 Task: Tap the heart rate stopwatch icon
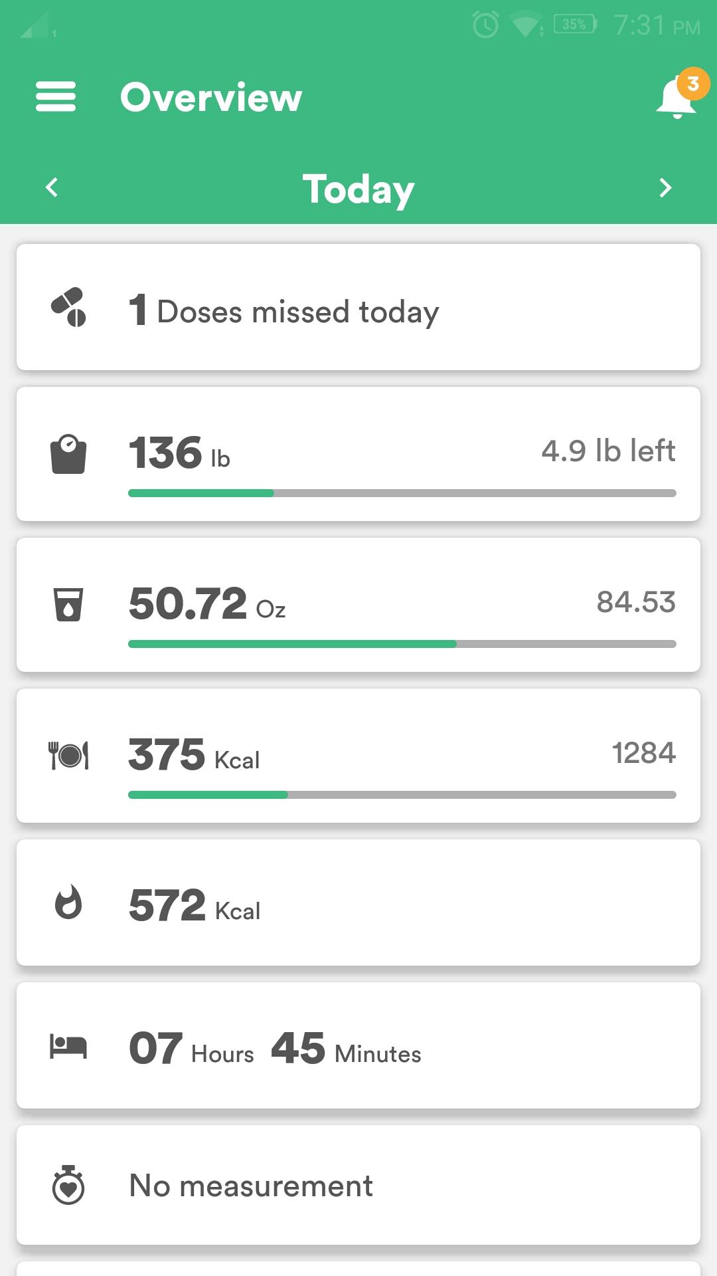(x=68, y=1185)
